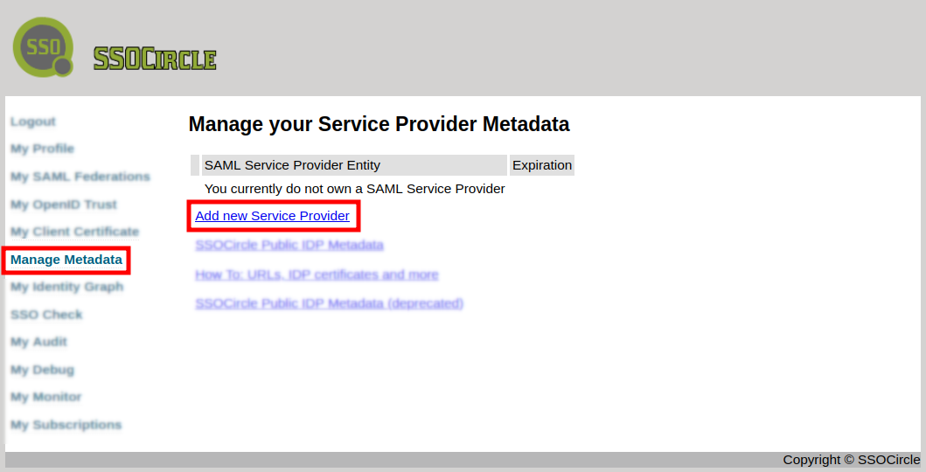Open SSOCircle Public IDP Metadata link
Viewport: 926px width, 472px height.
coord(289,245)
